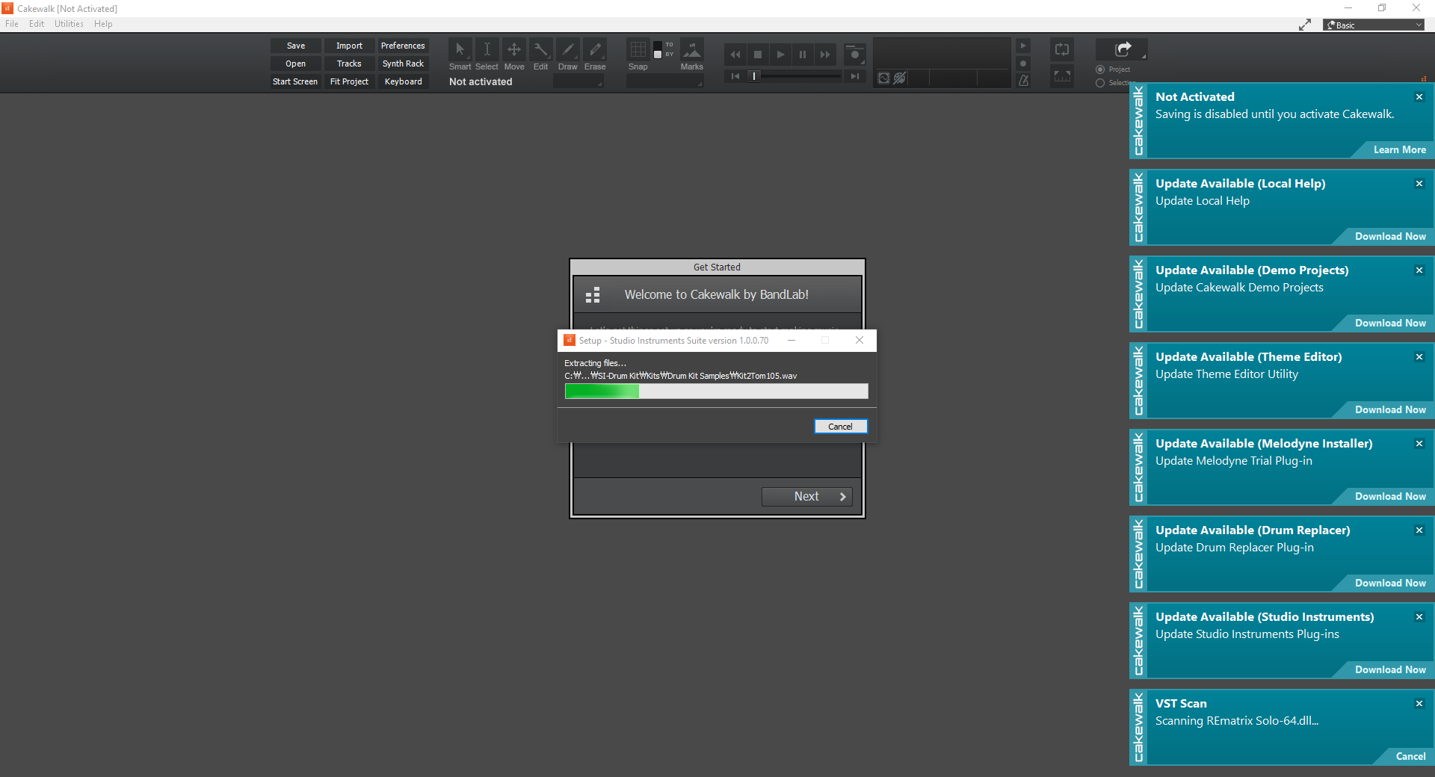Click the fullscreen expand arrows icon
Viewport: 1435px width, 777px height.
1305,25
